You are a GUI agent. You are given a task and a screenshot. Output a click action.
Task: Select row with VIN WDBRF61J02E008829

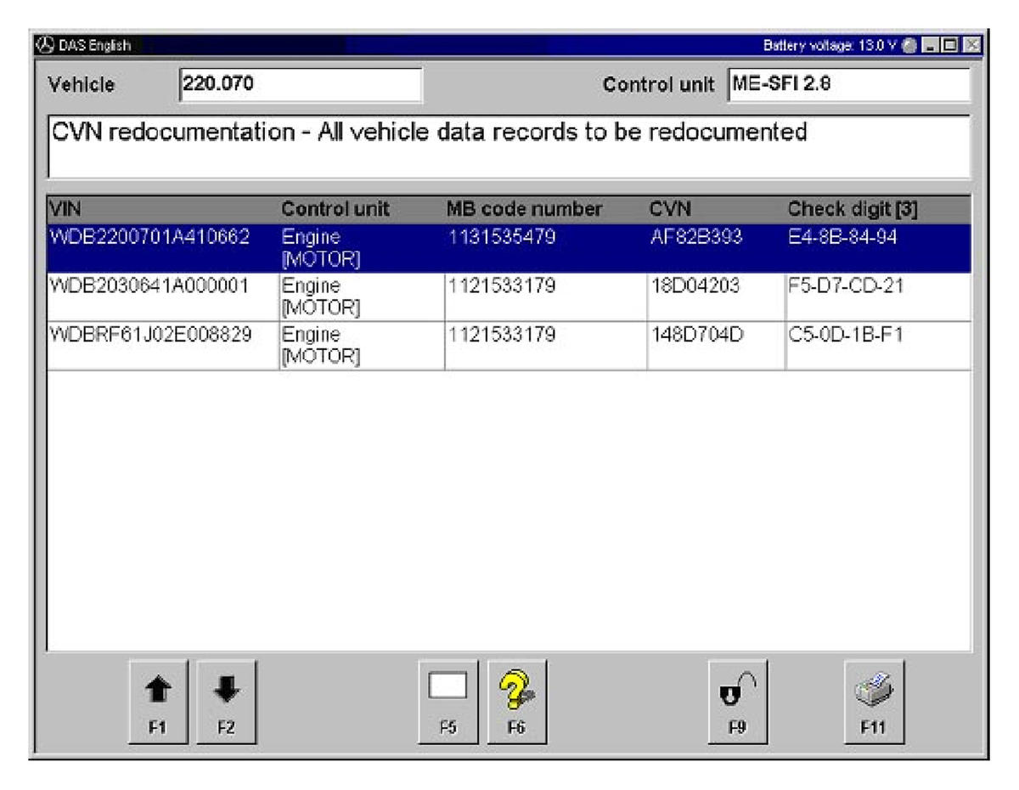click(149, 336)
